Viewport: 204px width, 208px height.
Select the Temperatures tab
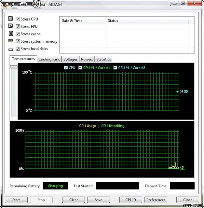point(23,59)
